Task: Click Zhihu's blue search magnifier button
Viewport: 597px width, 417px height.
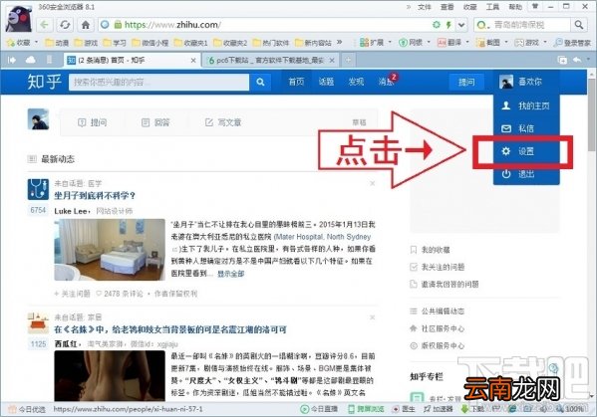Action: tap(260, 82)
